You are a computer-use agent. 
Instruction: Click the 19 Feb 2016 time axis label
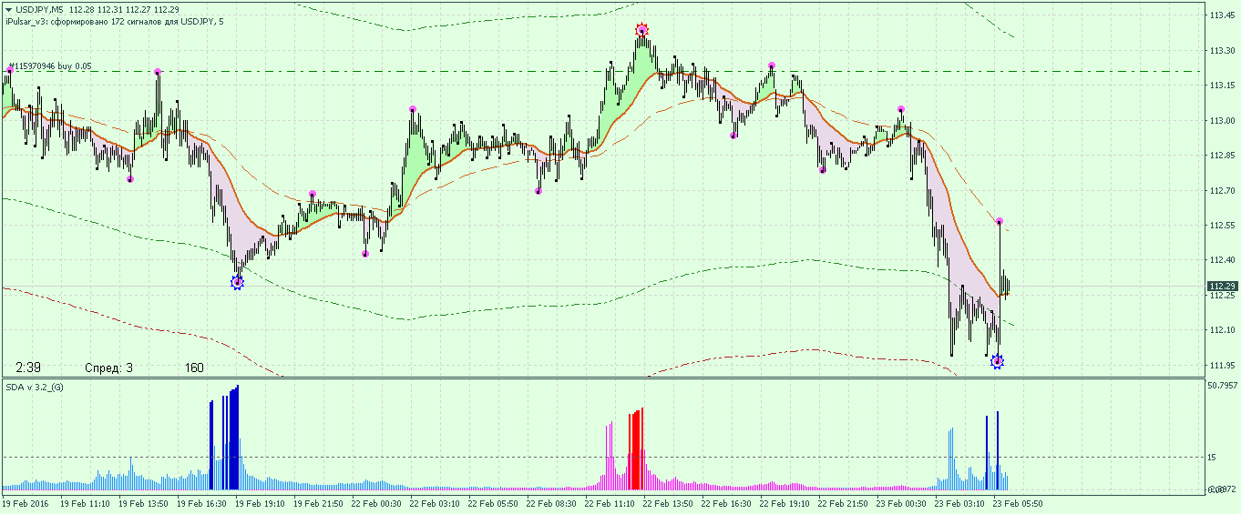tap(25, 502)
